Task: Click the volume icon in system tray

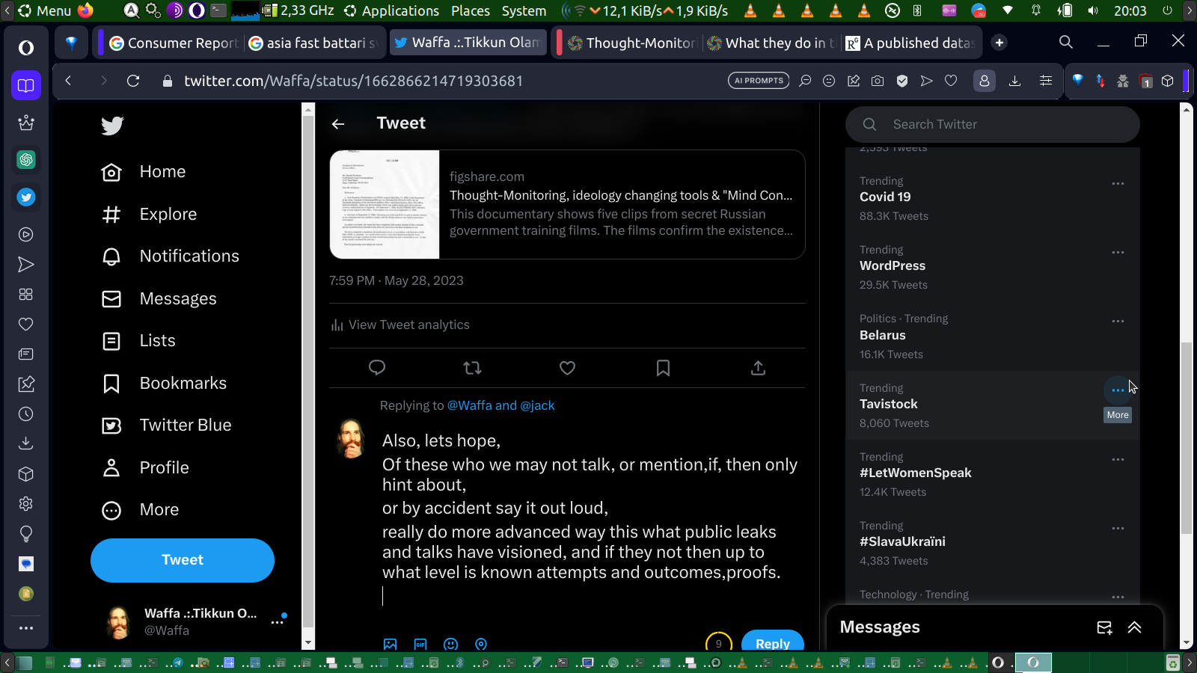Action: point(1093,10)
